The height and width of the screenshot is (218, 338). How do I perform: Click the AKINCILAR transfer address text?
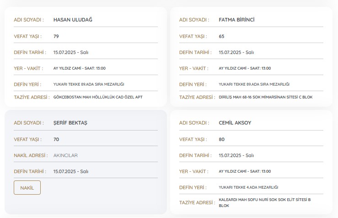coord(65,155)
